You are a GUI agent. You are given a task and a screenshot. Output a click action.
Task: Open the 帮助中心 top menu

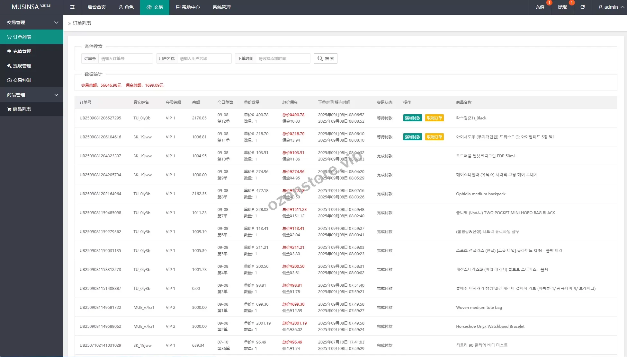click(x=188, y=7)
